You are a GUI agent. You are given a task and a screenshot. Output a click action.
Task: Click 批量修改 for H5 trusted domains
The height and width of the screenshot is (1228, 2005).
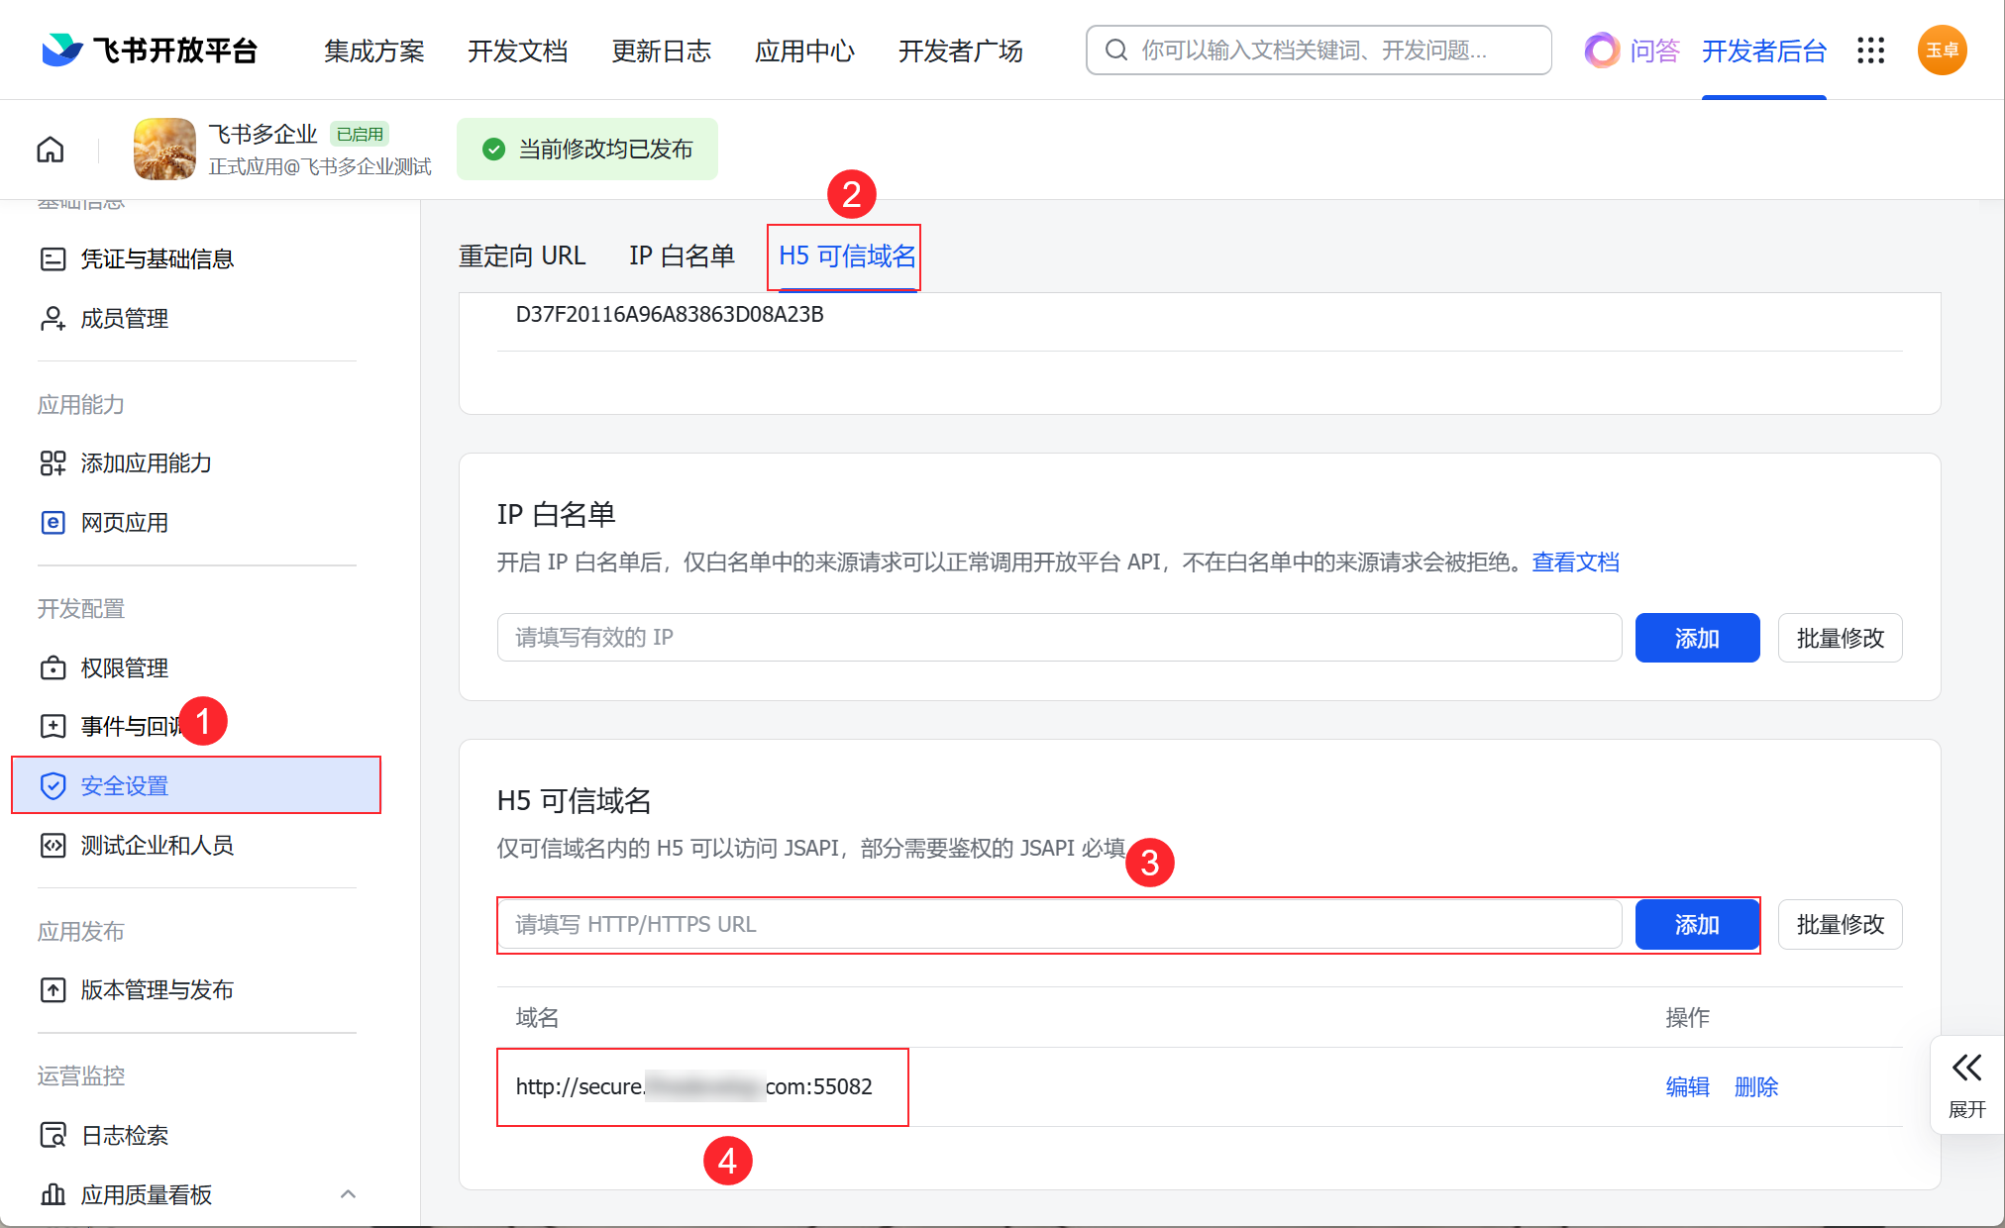click(1839, 925)
